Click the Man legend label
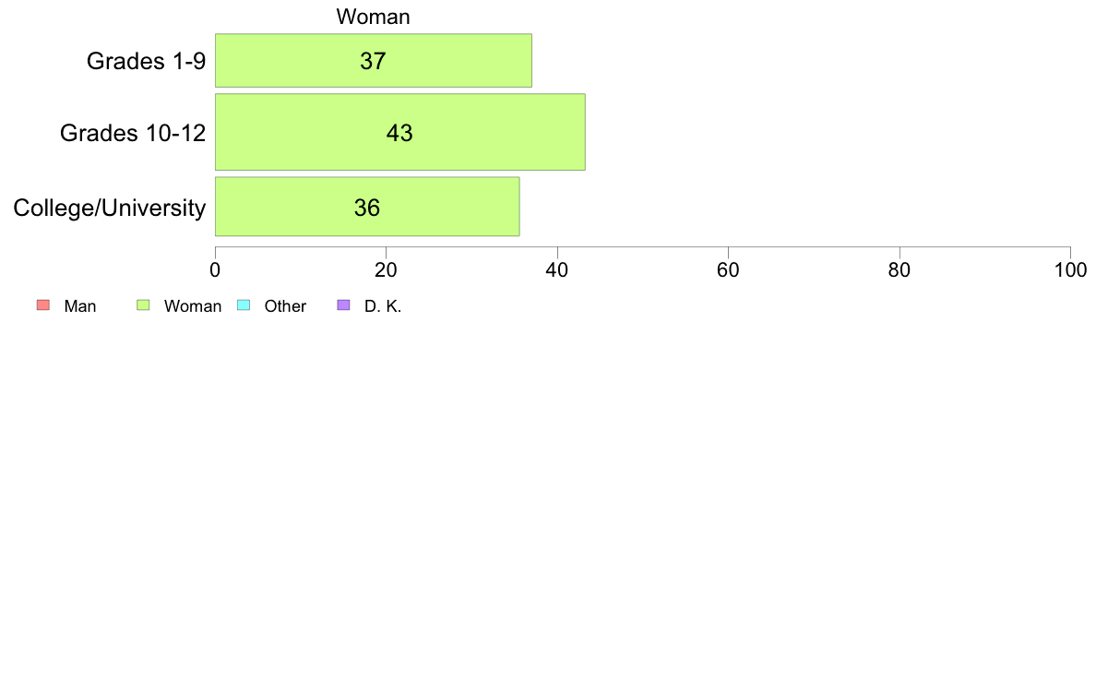 pos(79,306)
